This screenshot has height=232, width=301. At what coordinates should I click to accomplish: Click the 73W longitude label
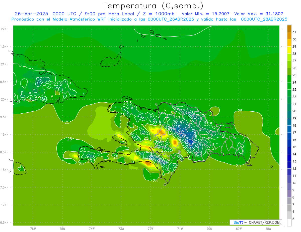click(121, 228)
